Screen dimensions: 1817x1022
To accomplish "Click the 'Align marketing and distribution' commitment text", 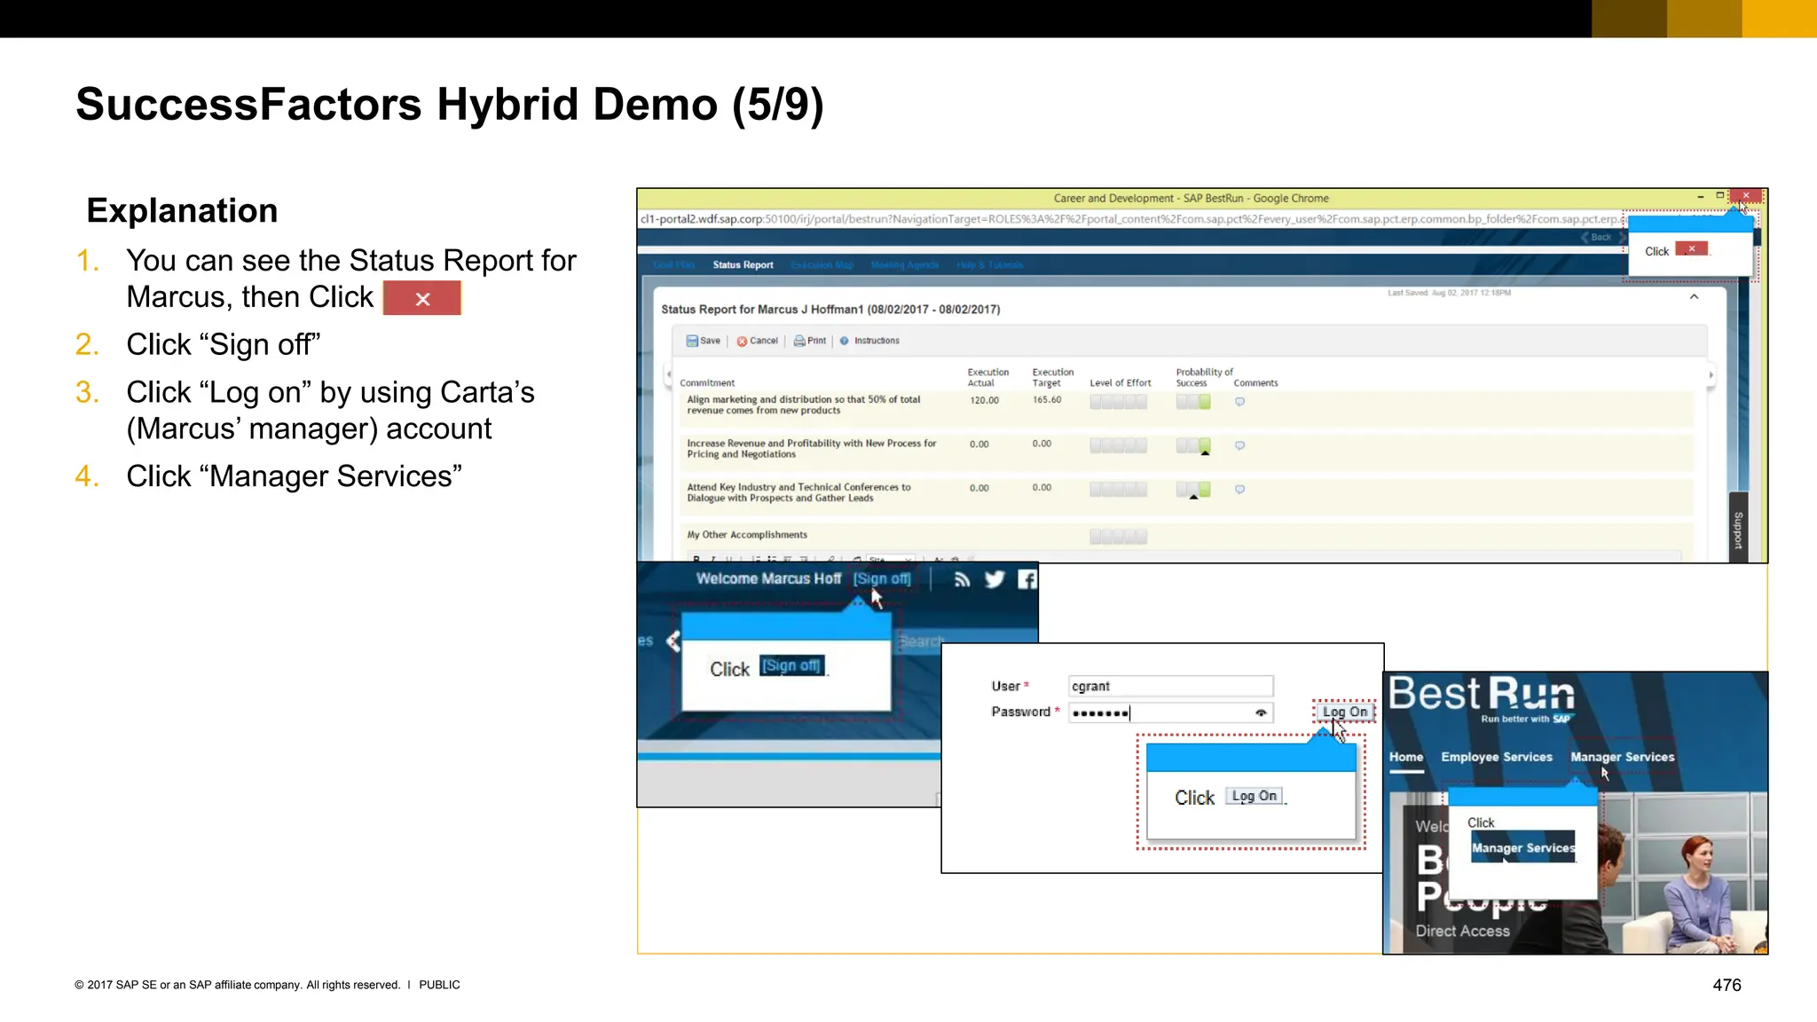I will [803, 405].
